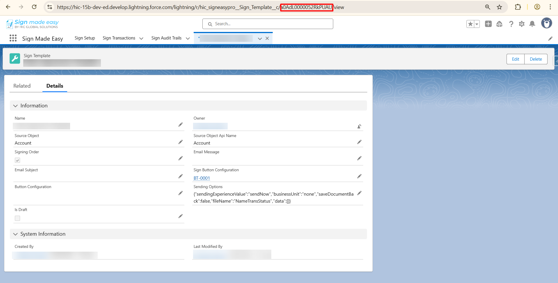Click the Global Actions plus icon
This screenshot has width=558, height=283.
pos(488,24)
